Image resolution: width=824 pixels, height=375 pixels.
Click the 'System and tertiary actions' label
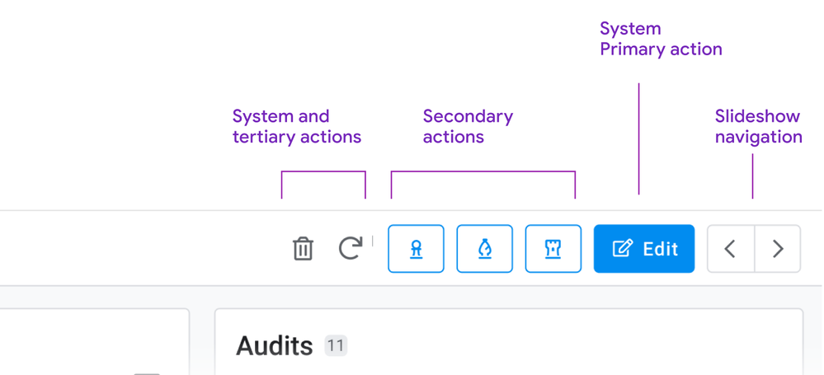(297, 127)
